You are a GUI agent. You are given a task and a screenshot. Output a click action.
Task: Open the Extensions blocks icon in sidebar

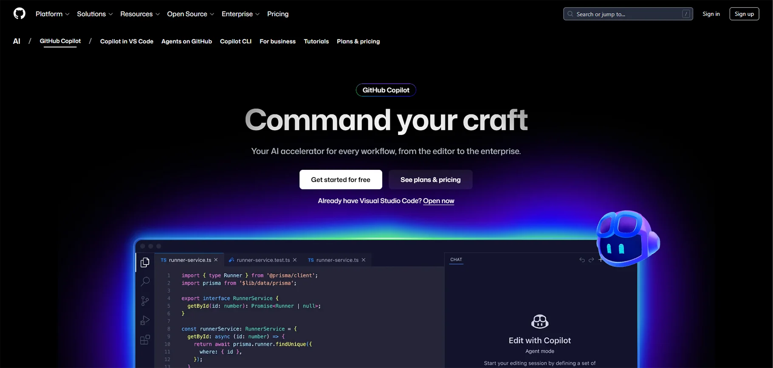[x=145, y=340]
